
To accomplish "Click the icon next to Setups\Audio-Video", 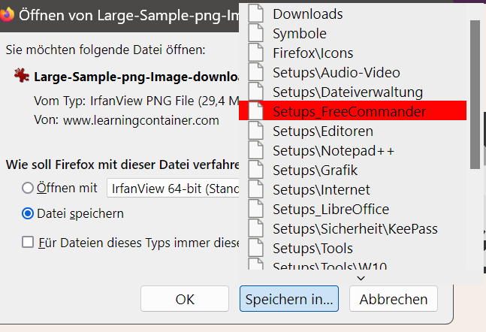I will [257, 72].
